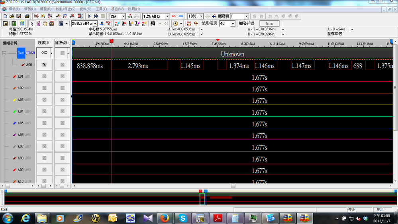Toggle filter condition cell for A00
This screenshot has width=398, height=224.
click(63, 65)
